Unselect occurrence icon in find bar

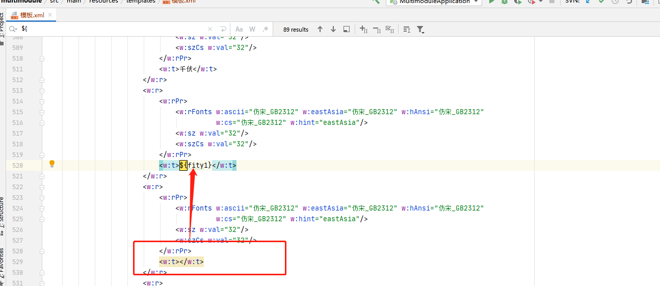click(377, 30)
